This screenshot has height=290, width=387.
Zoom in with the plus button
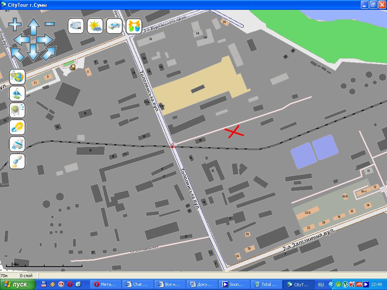coord(15,25)
